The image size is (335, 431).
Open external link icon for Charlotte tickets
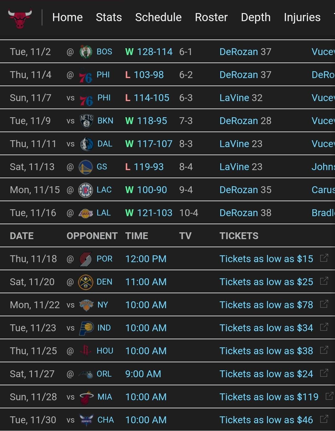[x=324, y=419]
